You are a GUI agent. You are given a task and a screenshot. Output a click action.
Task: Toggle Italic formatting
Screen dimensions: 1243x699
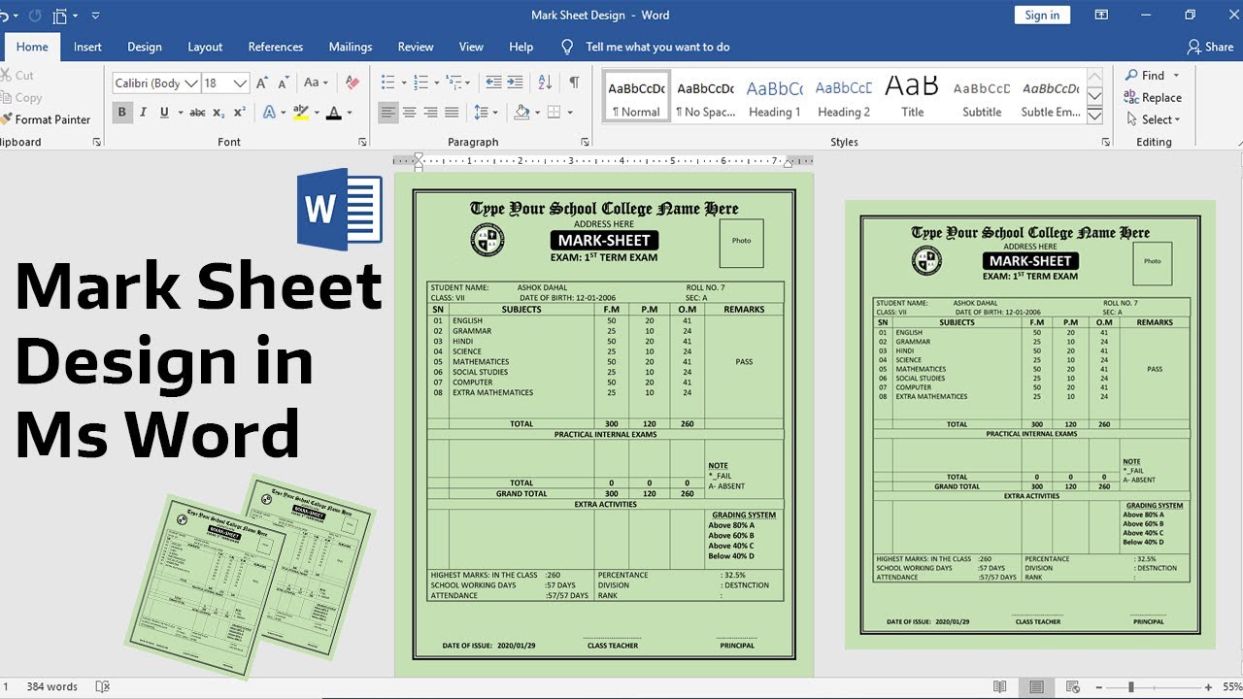(144, 113)
